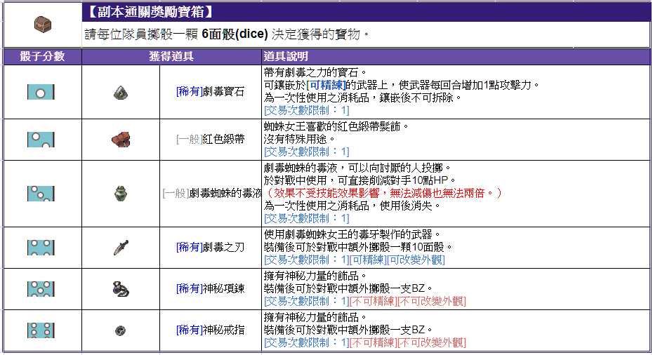Click the blue [可精練] text in gem description
The width and height of the screenshot is (653, 355).
[326, 86]
